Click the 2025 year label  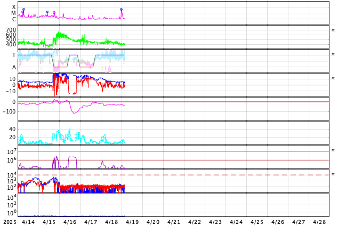(x=10, y=222)
